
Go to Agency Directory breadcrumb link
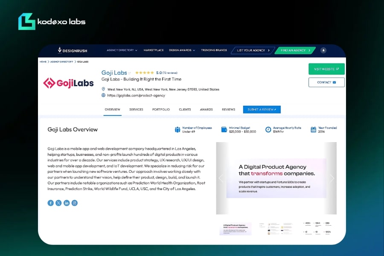coord(62,62)
